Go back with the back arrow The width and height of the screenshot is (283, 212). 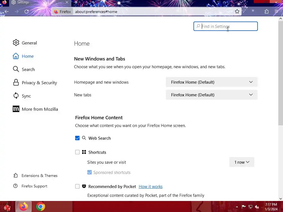tap(7, 12)
